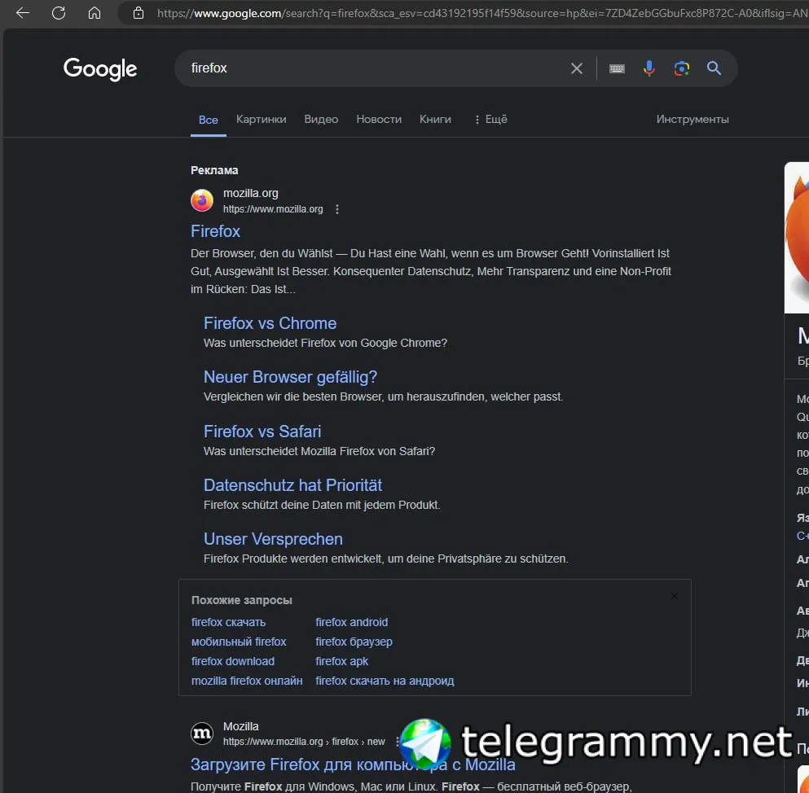
Task: Switch to the Картинки tab
Action: click(261, 119)
